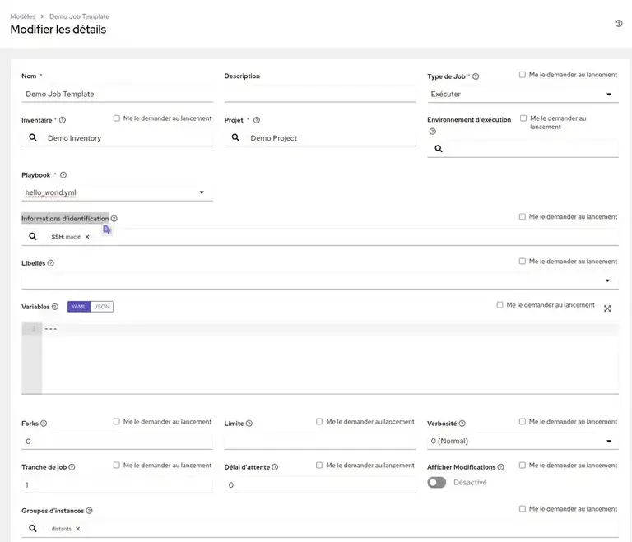Remove the distants instance group chip
Screen dimensions: 632x542
(x=78, y=529)
